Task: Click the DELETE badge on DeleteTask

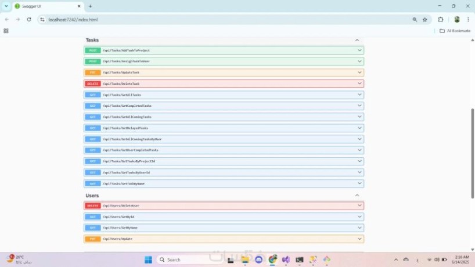Action: (x=93, y=84)
